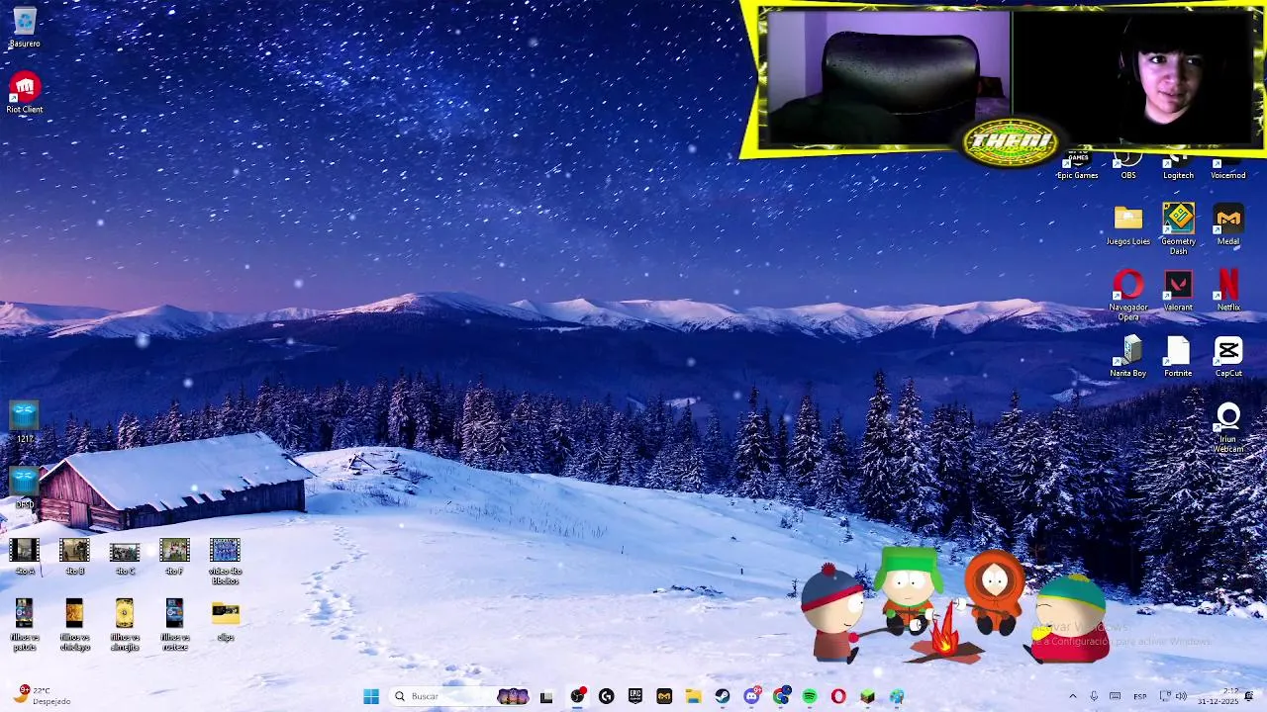Open File Explorer from the taskbar
Screen dimensions: 1267x712
pyautogui.click(x=694, y=696)
